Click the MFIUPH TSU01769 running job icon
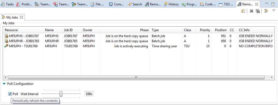Image resolution: width=278 pixels, height=105 pixels. point(6,46)
